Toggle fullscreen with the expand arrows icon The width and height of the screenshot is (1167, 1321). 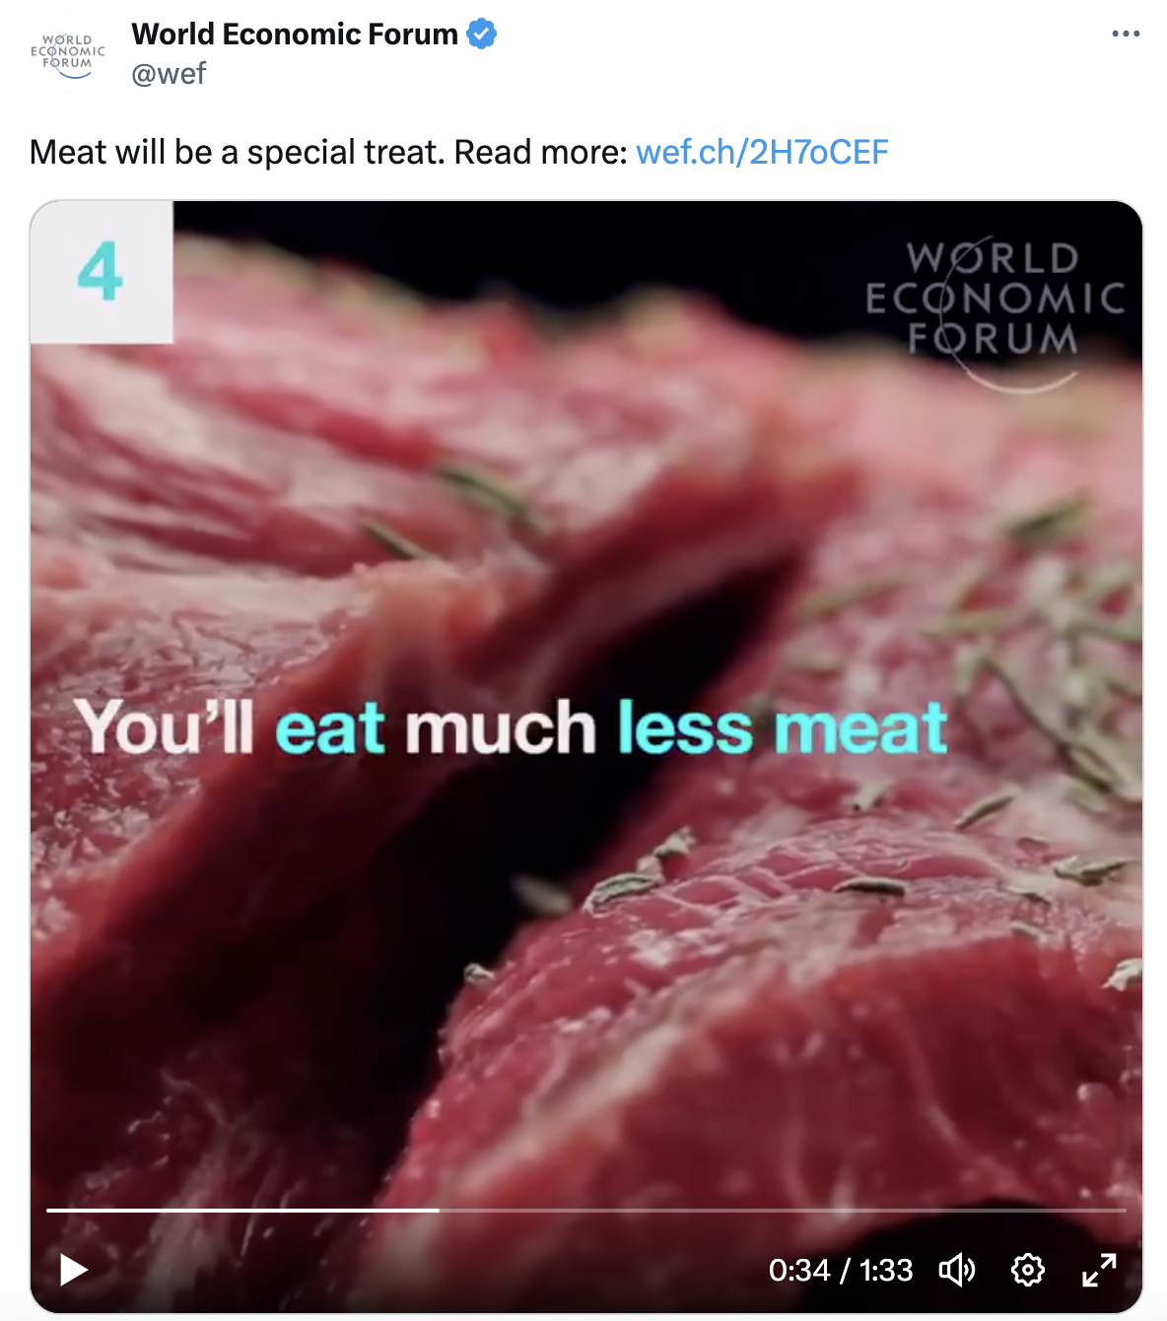pos(1099,1270)
